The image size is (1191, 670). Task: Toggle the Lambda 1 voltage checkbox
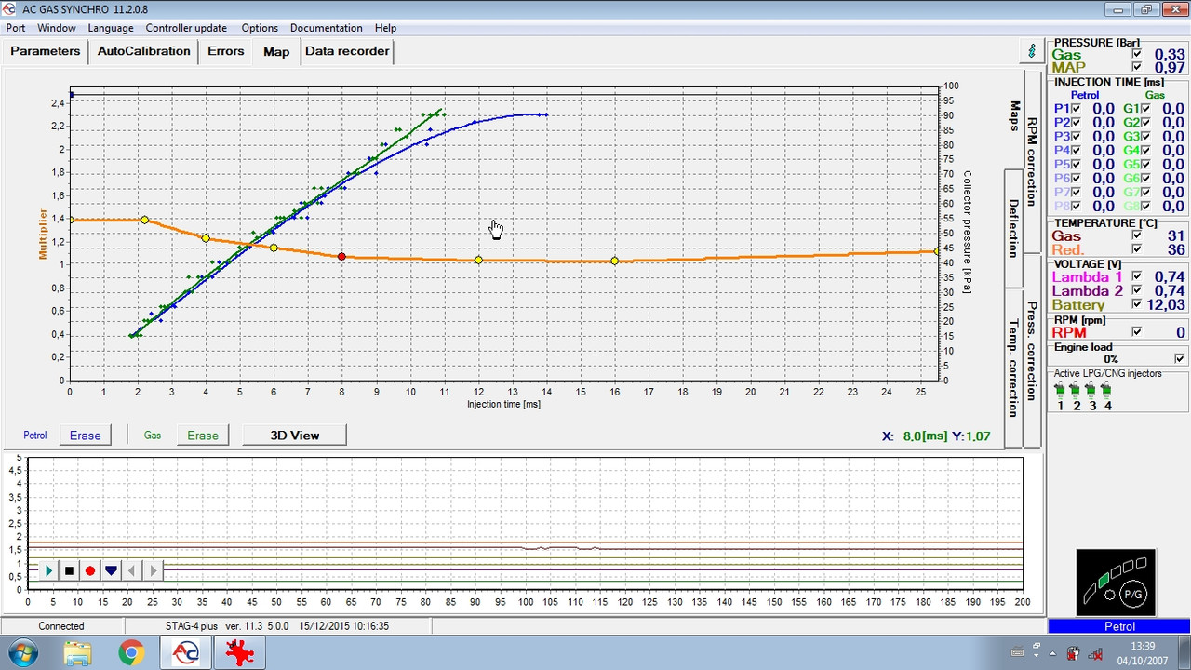pos(1136,276)
